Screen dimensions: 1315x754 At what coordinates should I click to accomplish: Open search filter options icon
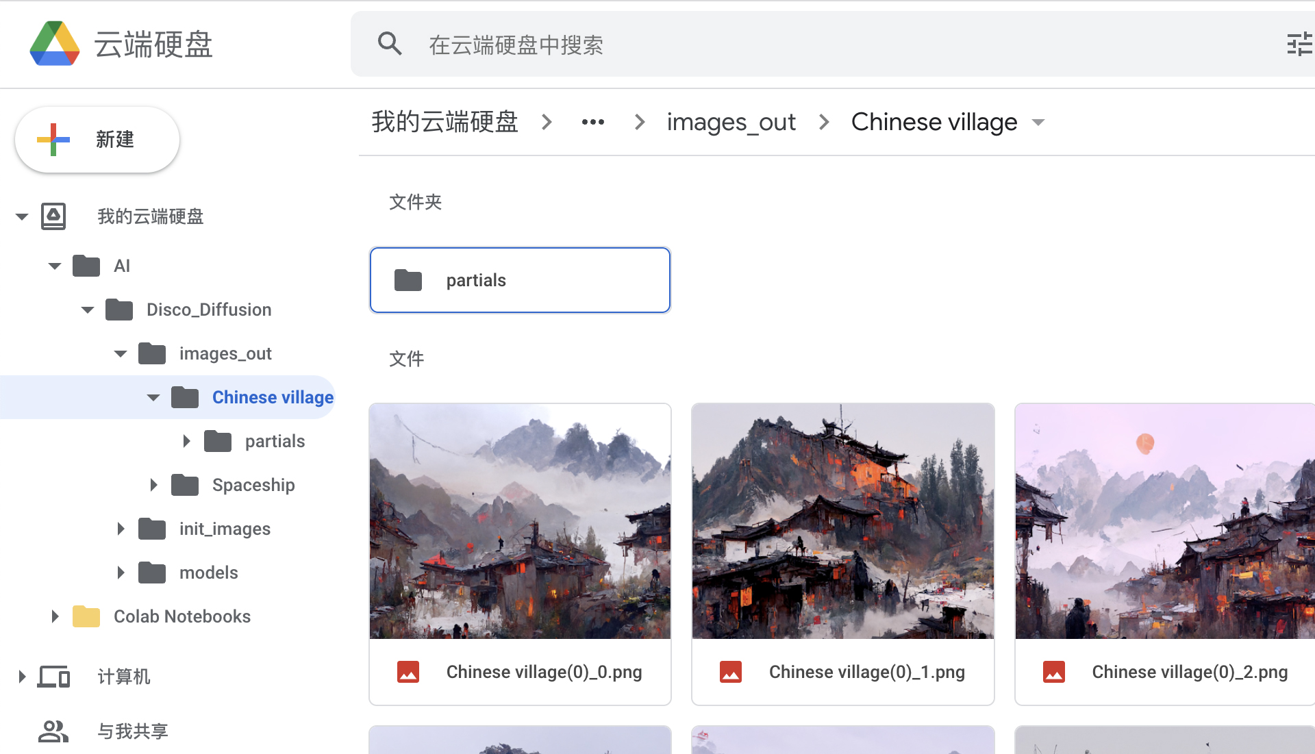click(1299, 45)
